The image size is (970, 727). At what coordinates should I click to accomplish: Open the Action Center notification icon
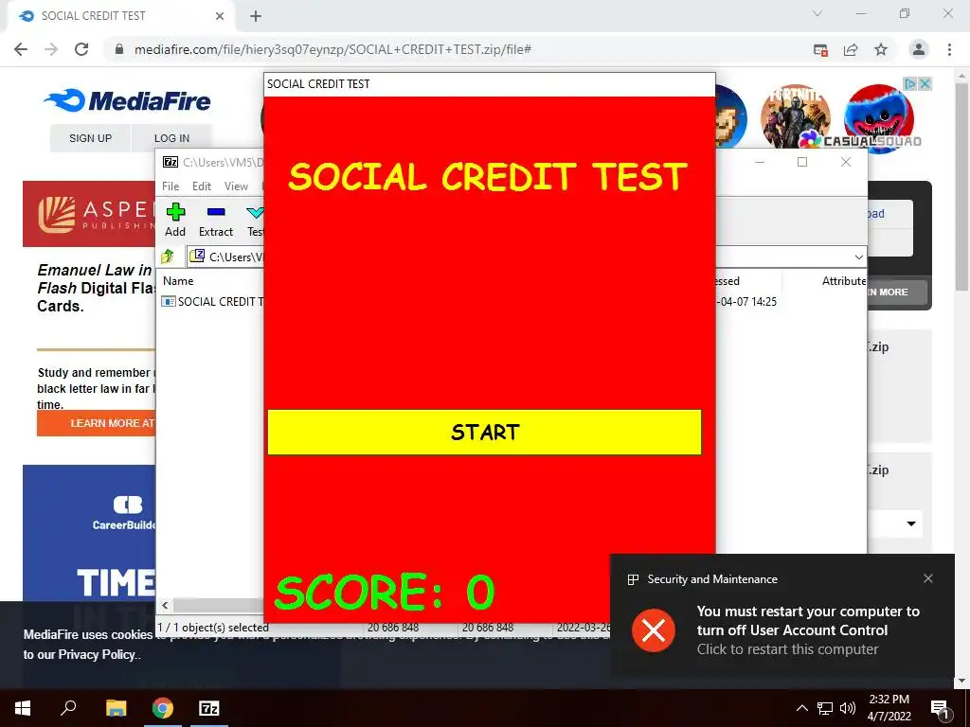click(940, 708)
